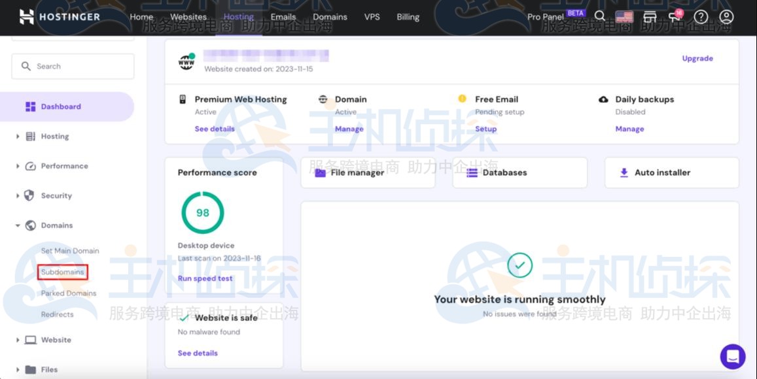Go to the Billing top menu
757x379 pixels.
tap(408, 17)
